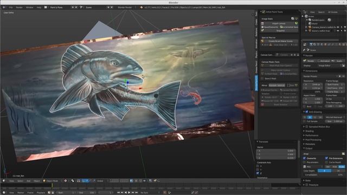Viewport: 347px width, 195px height.
Task: Disable the File Extensions checkbox
Action: [326, 158]
